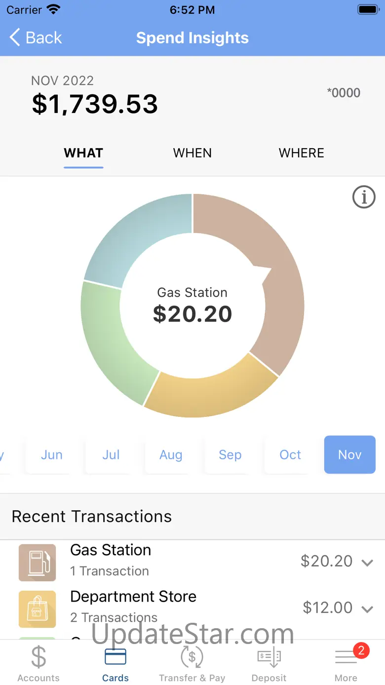Tap the Department Store shopping bag icon
Screen dimensions: 385x685
pyautogui.click(x=38, y=609)
